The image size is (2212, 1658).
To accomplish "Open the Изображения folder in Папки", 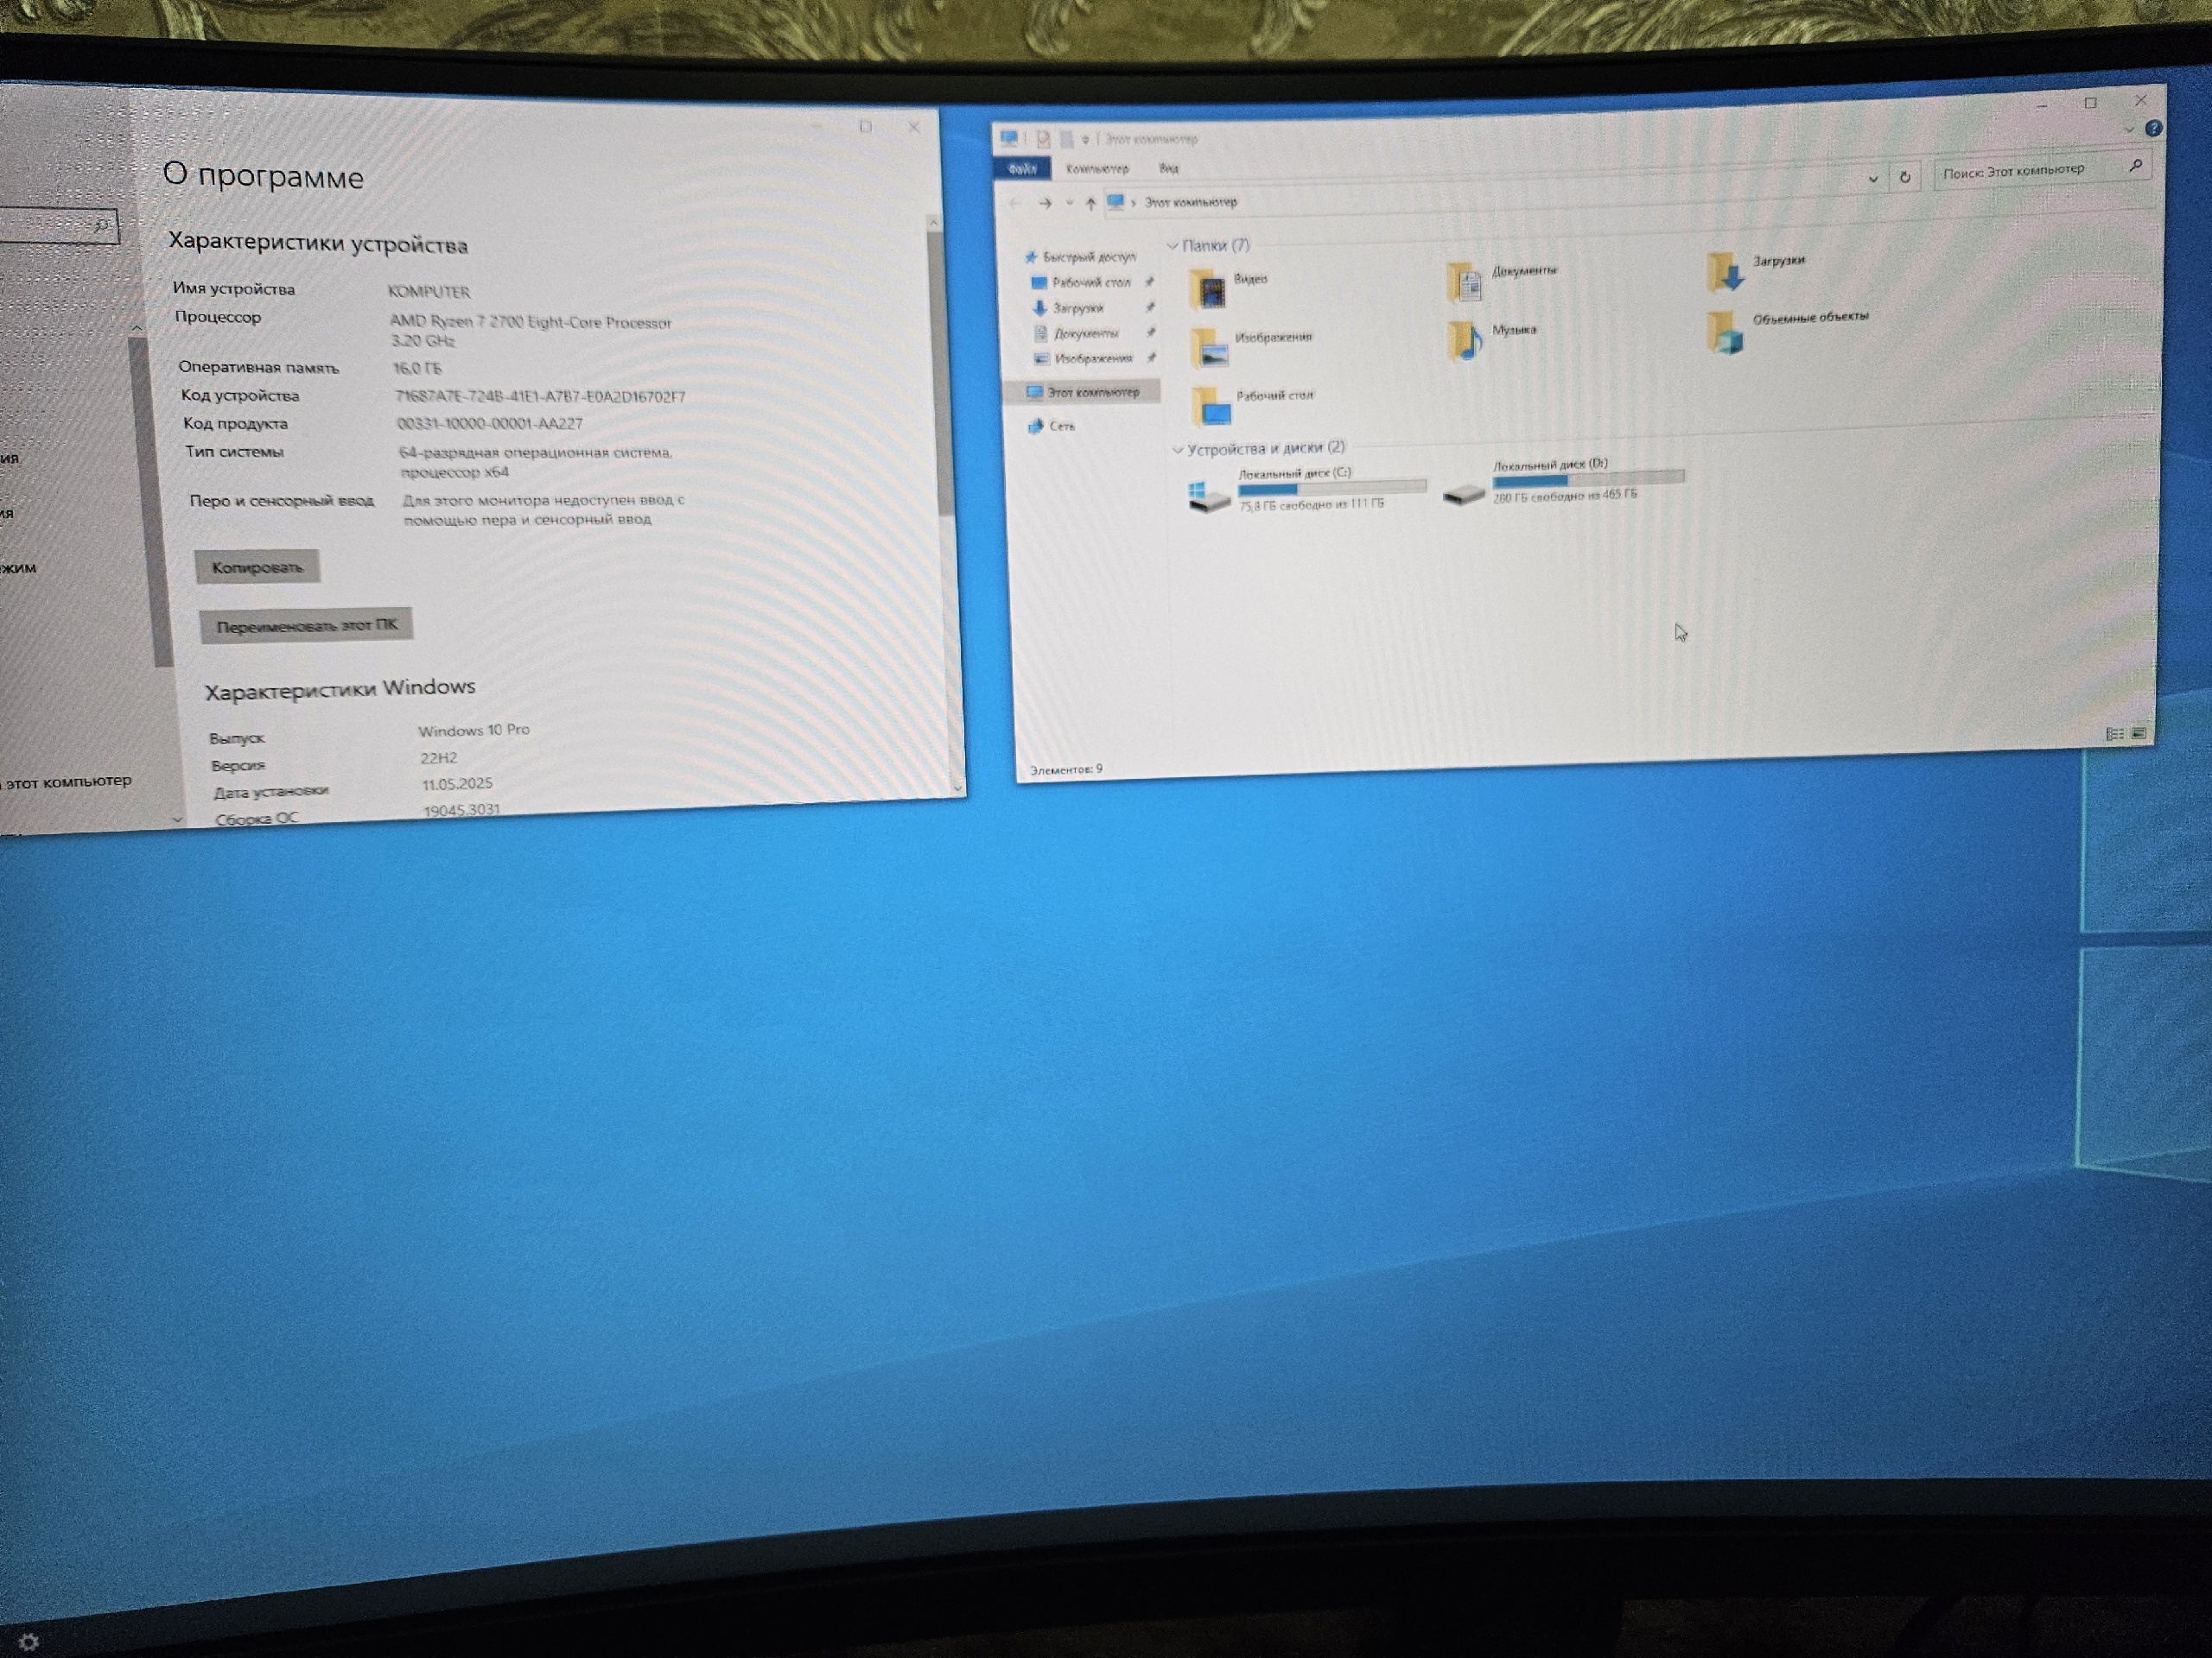I will tap(1210, 347).
